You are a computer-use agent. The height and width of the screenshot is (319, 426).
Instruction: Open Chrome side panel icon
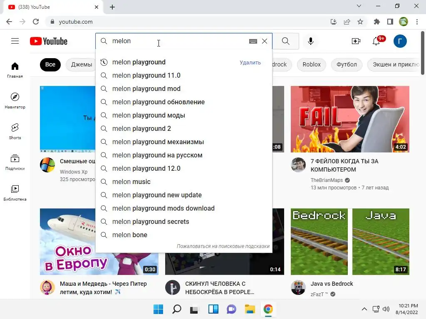point(390,22)
